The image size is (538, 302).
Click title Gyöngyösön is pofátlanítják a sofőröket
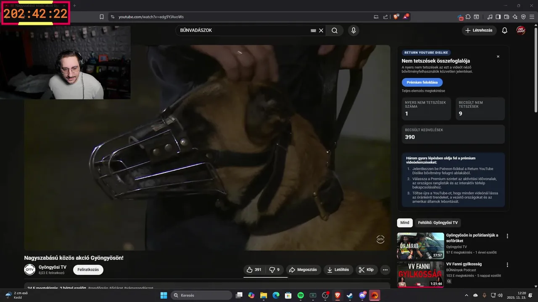click(472, 238)
